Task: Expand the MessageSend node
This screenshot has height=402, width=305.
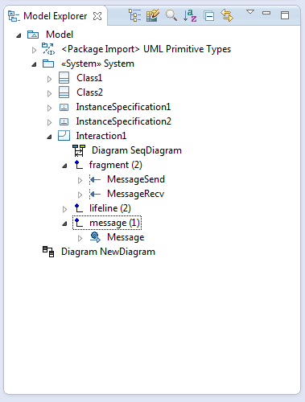Action: pos(80,180)
